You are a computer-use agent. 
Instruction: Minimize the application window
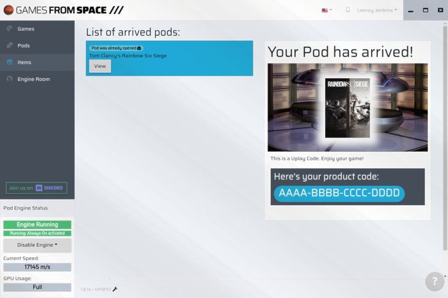click(x=411, y=11)
